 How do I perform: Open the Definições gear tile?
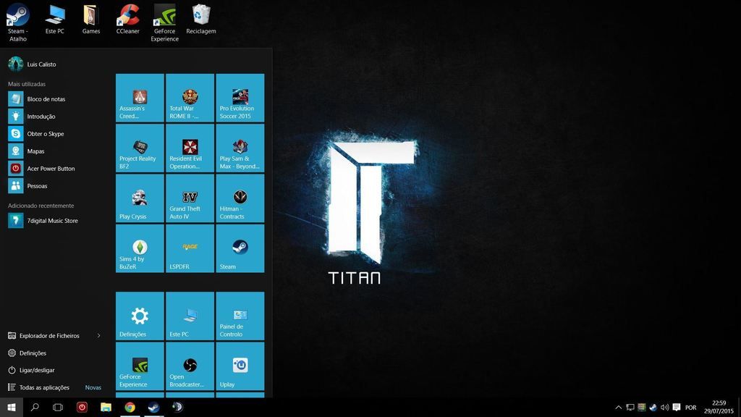pyautogui.click(x=140, y=316)
